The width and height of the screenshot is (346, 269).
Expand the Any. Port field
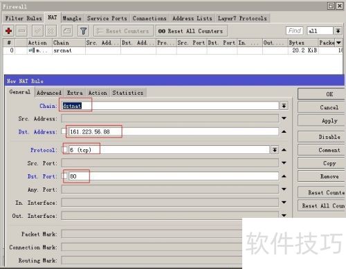[284, 189]
